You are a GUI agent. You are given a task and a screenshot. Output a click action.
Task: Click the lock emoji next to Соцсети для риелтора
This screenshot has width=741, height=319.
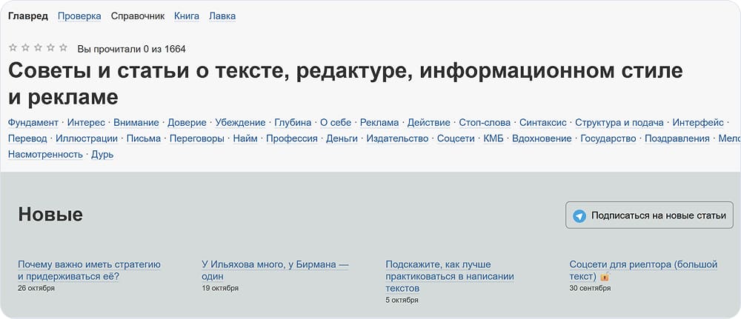click(605, 277)
